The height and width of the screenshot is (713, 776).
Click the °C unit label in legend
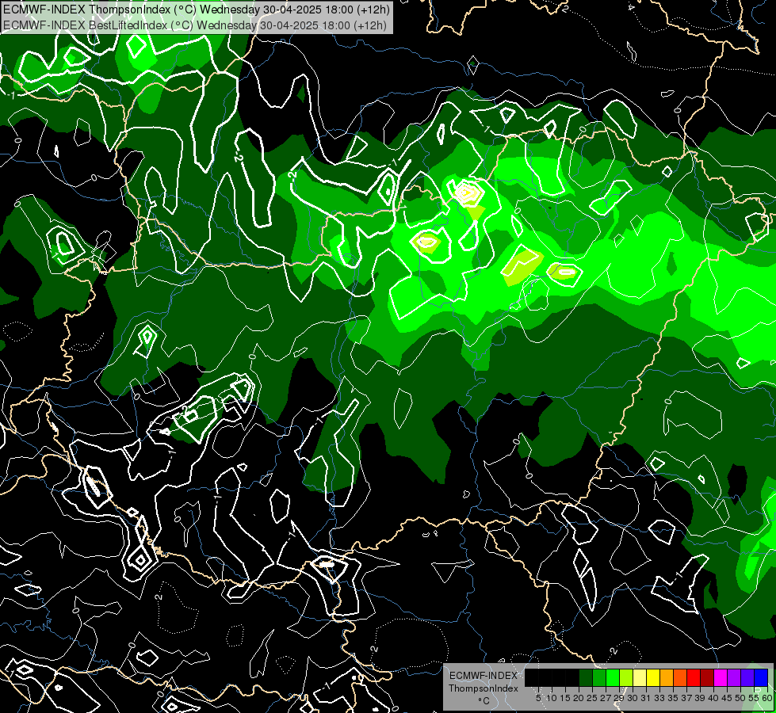click(484, 701)
